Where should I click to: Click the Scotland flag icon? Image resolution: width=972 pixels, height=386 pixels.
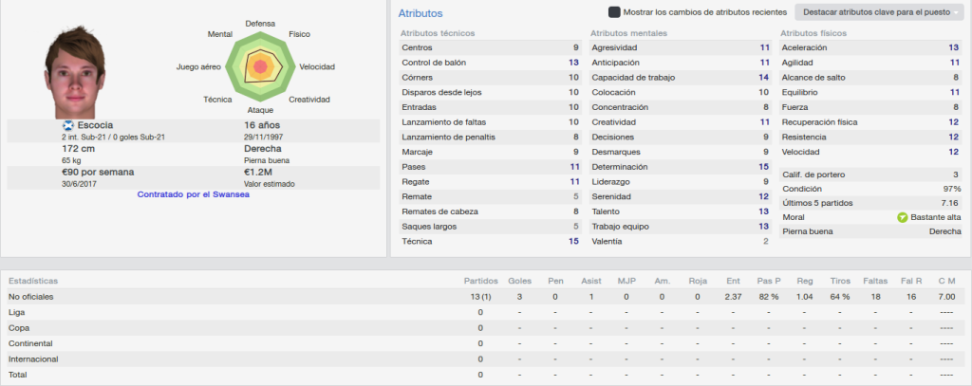[67, 125]
